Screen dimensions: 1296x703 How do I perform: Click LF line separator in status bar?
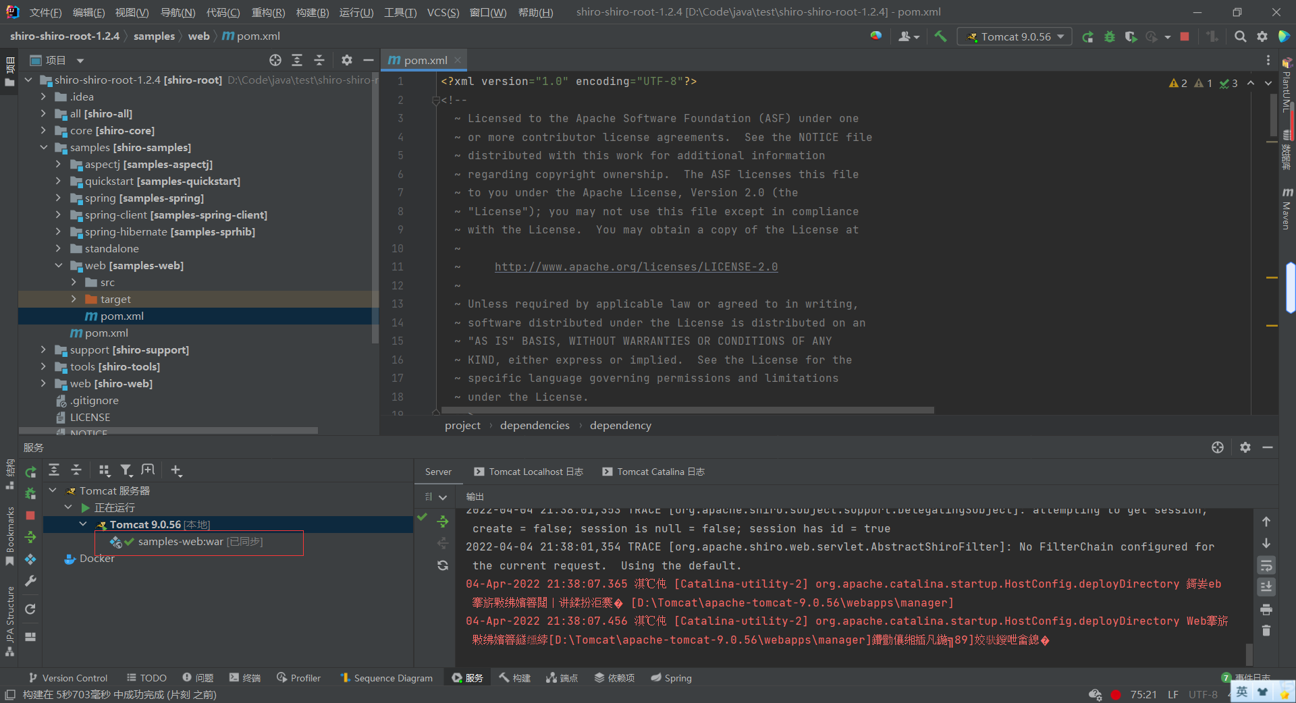point(1173,695)
